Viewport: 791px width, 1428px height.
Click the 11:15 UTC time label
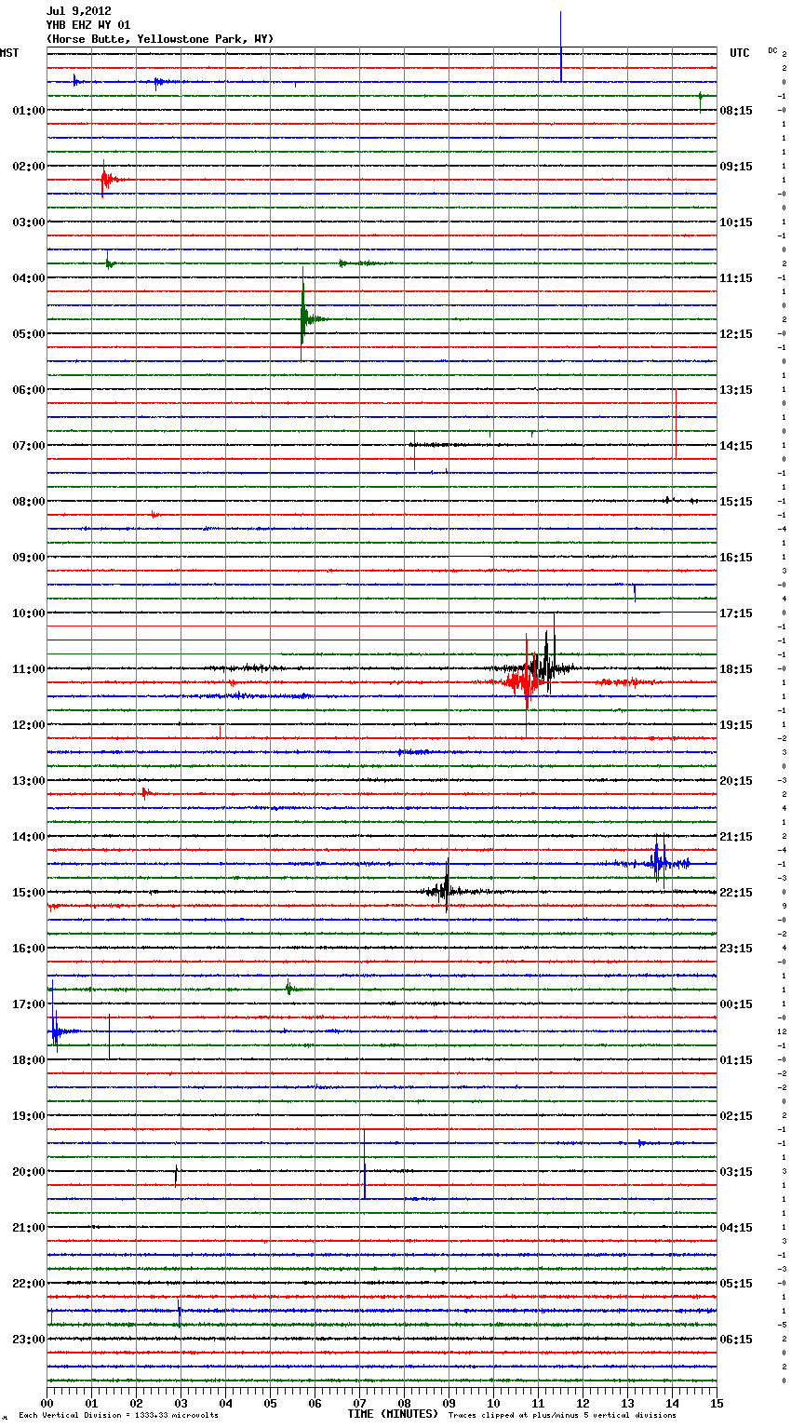(x=736, y=278)
